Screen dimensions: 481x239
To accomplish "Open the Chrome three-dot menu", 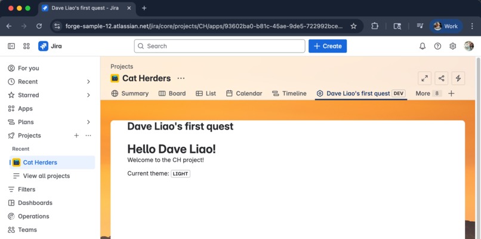I will 472,26.
